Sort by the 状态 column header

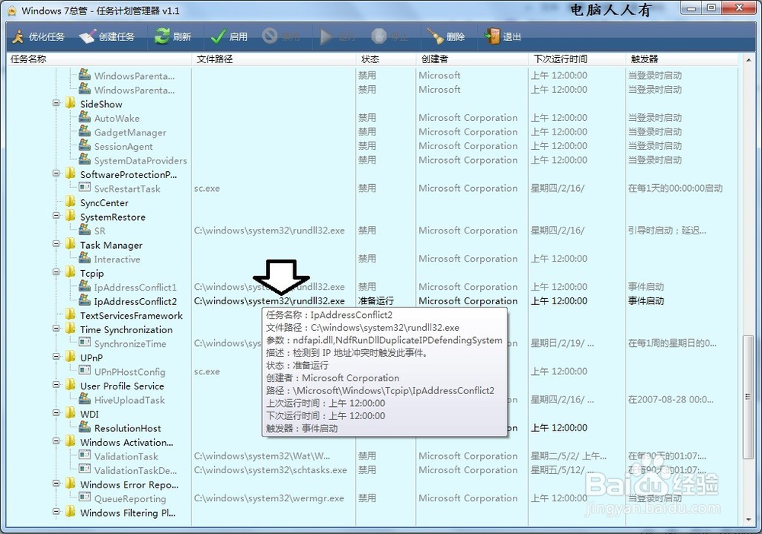[x=386, y=59]
